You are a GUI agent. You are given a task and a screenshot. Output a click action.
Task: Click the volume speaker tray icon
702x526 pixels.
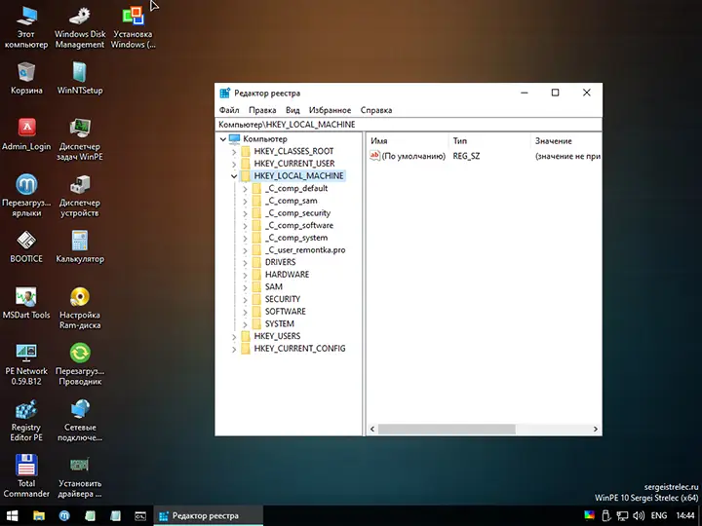(x=639, y=515)
